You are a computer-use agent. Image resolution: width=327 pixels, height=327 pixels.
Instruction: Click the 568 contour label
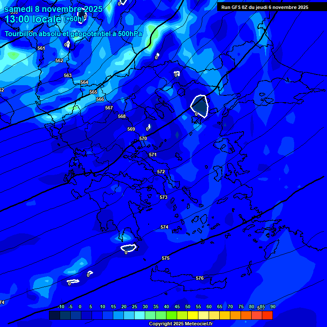[122, 116]
